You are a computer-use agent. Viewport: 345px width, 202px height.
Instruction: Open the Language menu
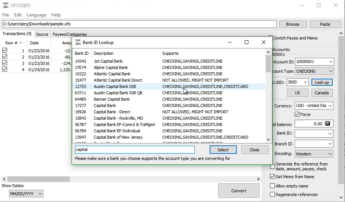(37, 15)
